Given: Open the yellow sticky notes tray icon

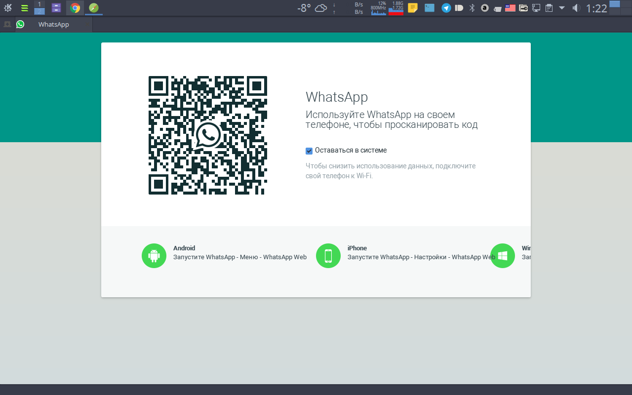Looking at the screenshot, I should tap(413, 8).
